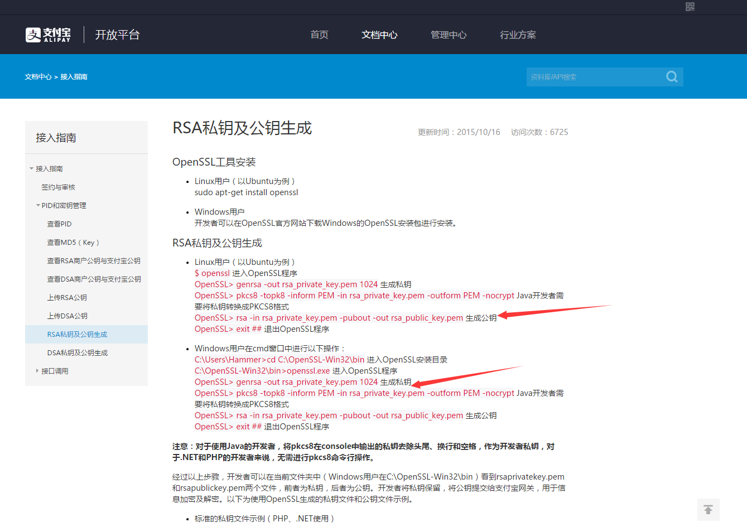This screenshot has height=527, width=747.
Task: Open DSA私钥及公钥生成 sidebar item
Action: pyautogui.click(x=78, y=352)
